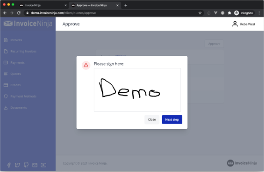Click inside the signature drawing pad
The height and width of the screenshot is (172, 264).
137,90
